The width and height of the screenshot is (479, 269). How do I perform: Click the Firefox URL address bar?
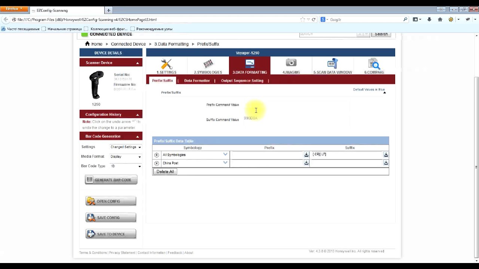coord(157,19)
